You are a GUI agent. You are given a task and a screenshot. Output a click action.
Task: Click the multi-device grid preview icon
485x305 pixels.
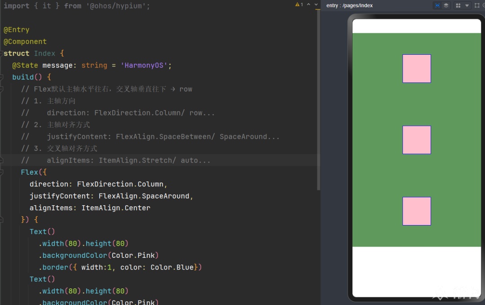458,5
